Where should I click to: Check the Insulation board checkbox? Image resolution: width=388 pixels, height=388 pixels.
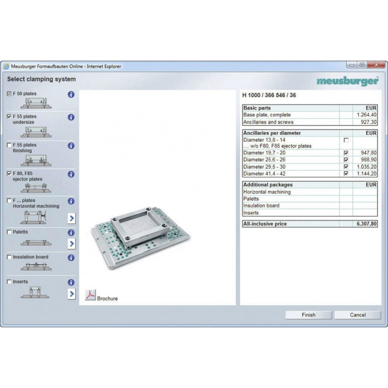[x=9, y=257]
